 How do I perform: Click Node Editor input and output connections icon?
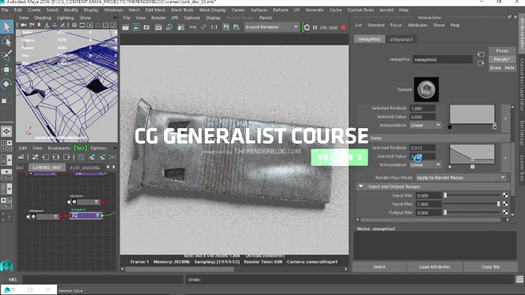coord(56,157)
